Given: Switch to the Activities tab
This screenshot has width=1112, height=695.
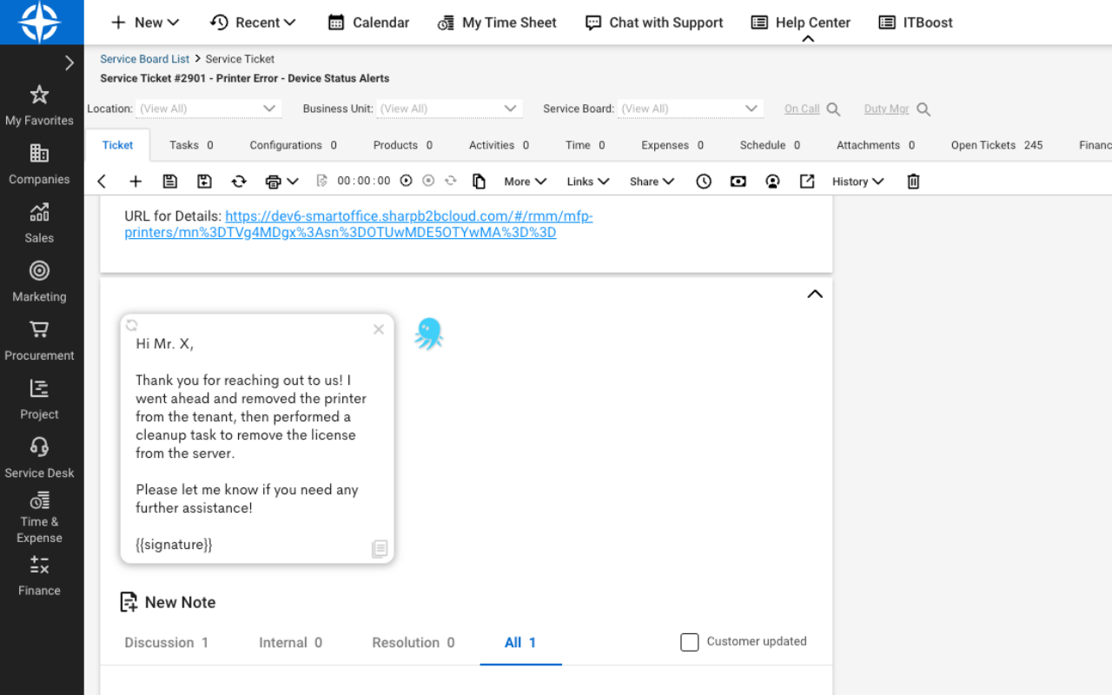Looking at the screenshot, I should (x=499, y=145).
